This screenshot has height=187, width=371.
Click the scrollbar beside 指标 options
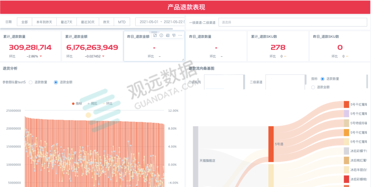click(367, 81)
